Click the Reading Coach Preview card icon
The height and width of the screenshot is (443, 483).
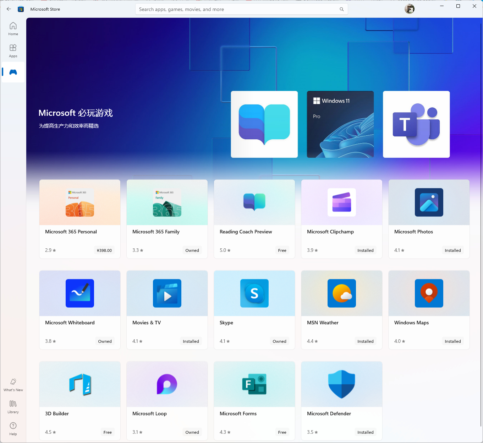point(254,202)
